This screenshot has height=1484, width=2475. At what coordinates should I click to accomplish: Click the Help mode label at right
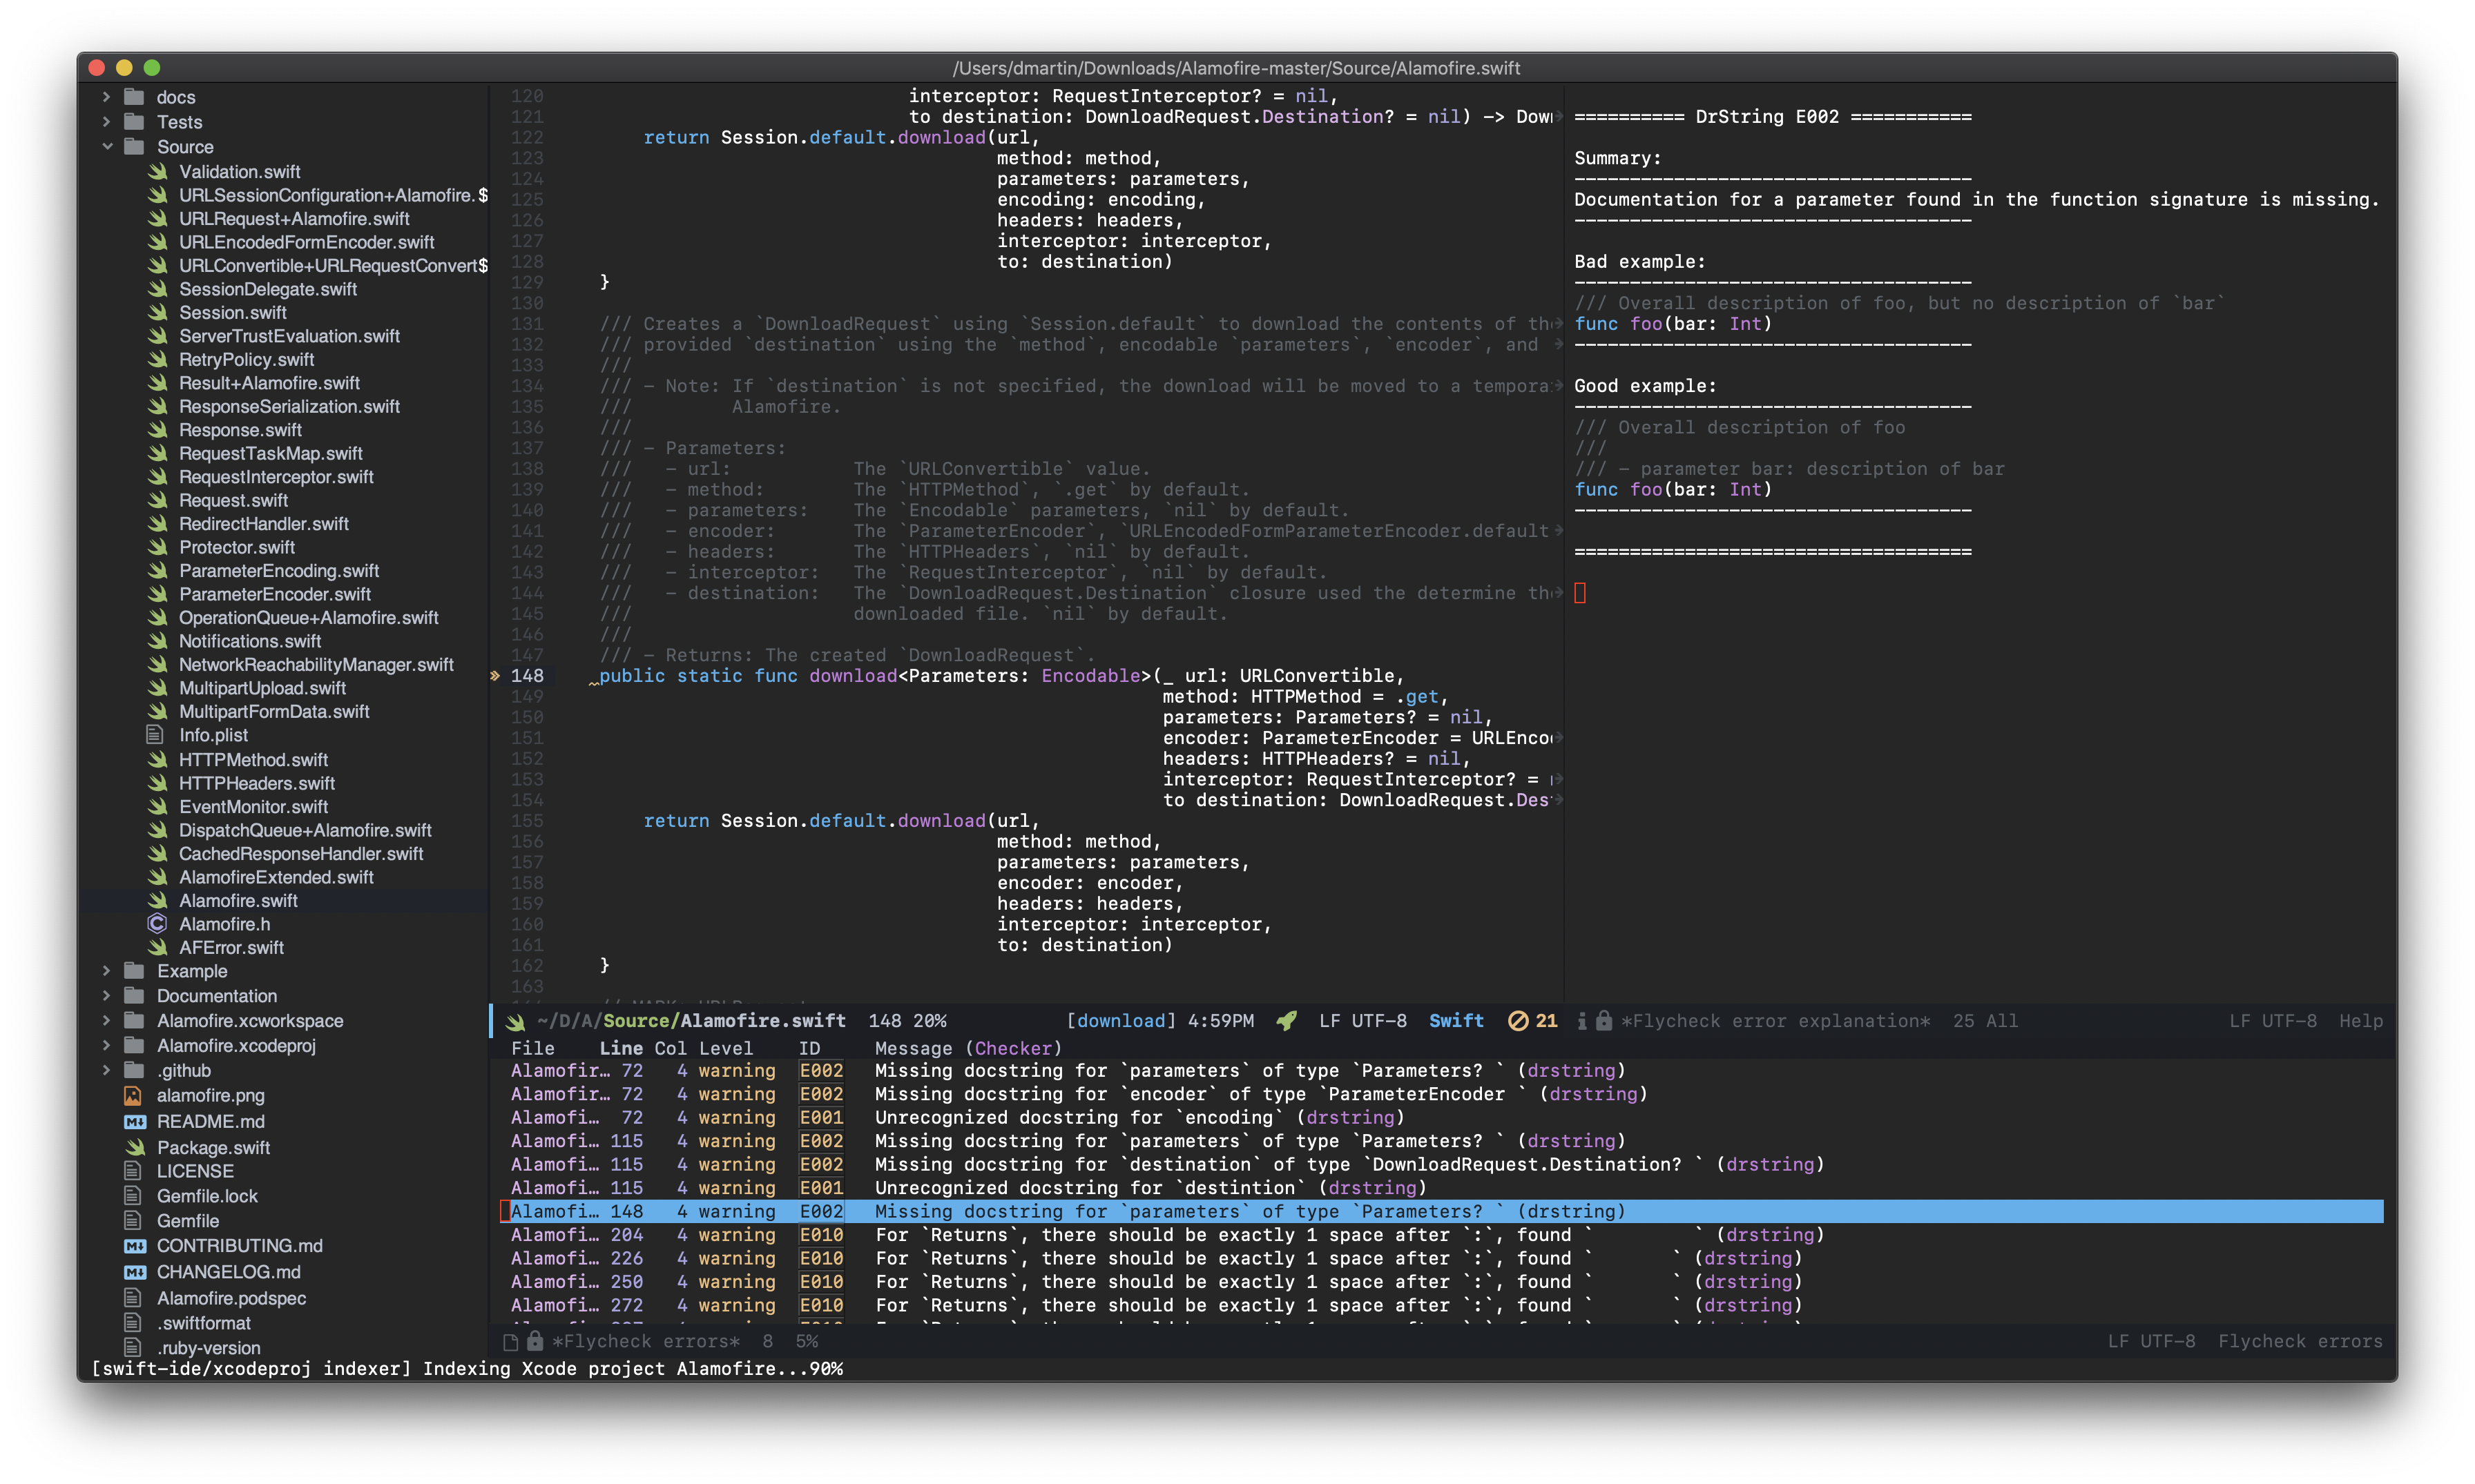pyautogui.click(x=2360, y=1021)
